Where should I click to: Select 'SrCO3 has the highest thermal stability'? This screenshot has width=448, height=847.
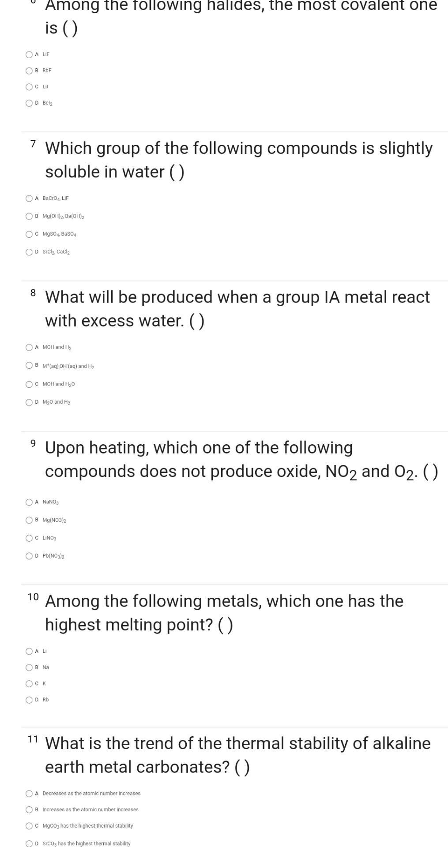(29, 843)
